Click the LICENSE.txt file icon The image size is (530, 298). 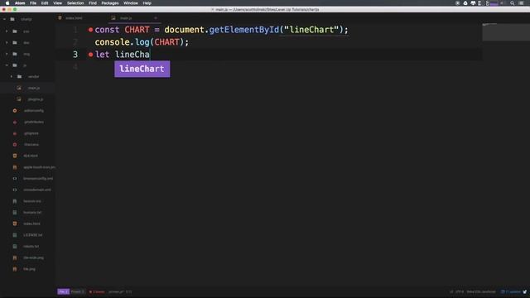pos(15,235)
